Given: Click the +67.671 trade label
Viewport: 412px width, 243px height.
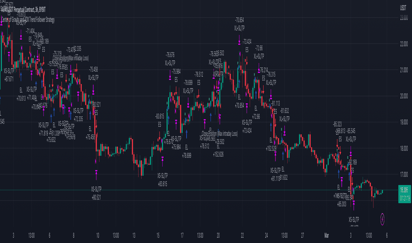Looking at the screenshot, I should coord(9,79).
